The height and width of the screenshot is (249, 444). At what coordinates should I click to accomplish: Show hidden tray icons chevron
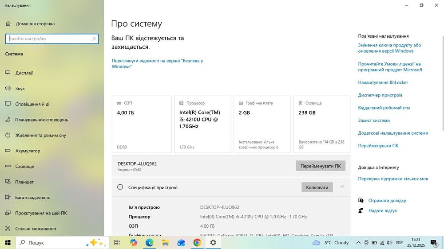(x=358, y=242)
